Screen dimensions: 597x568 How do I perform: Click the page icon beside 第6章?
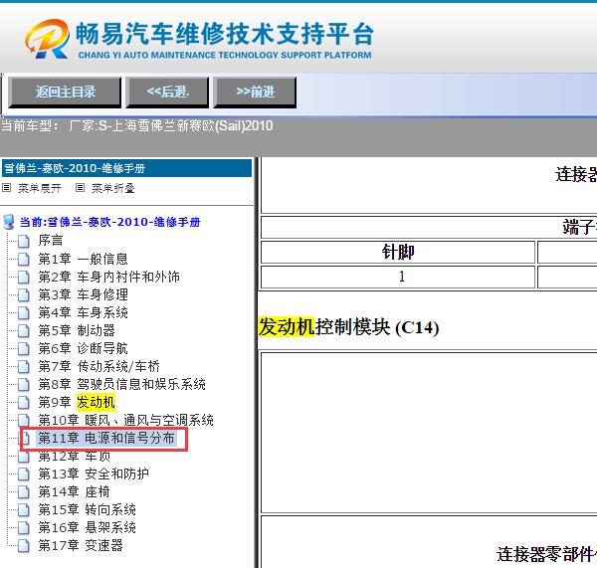[24, 348]
